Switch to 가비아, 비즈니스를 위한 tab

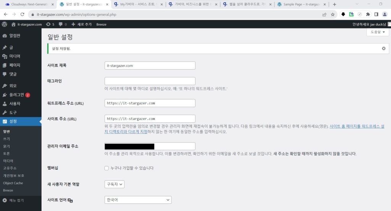point(192,4)
